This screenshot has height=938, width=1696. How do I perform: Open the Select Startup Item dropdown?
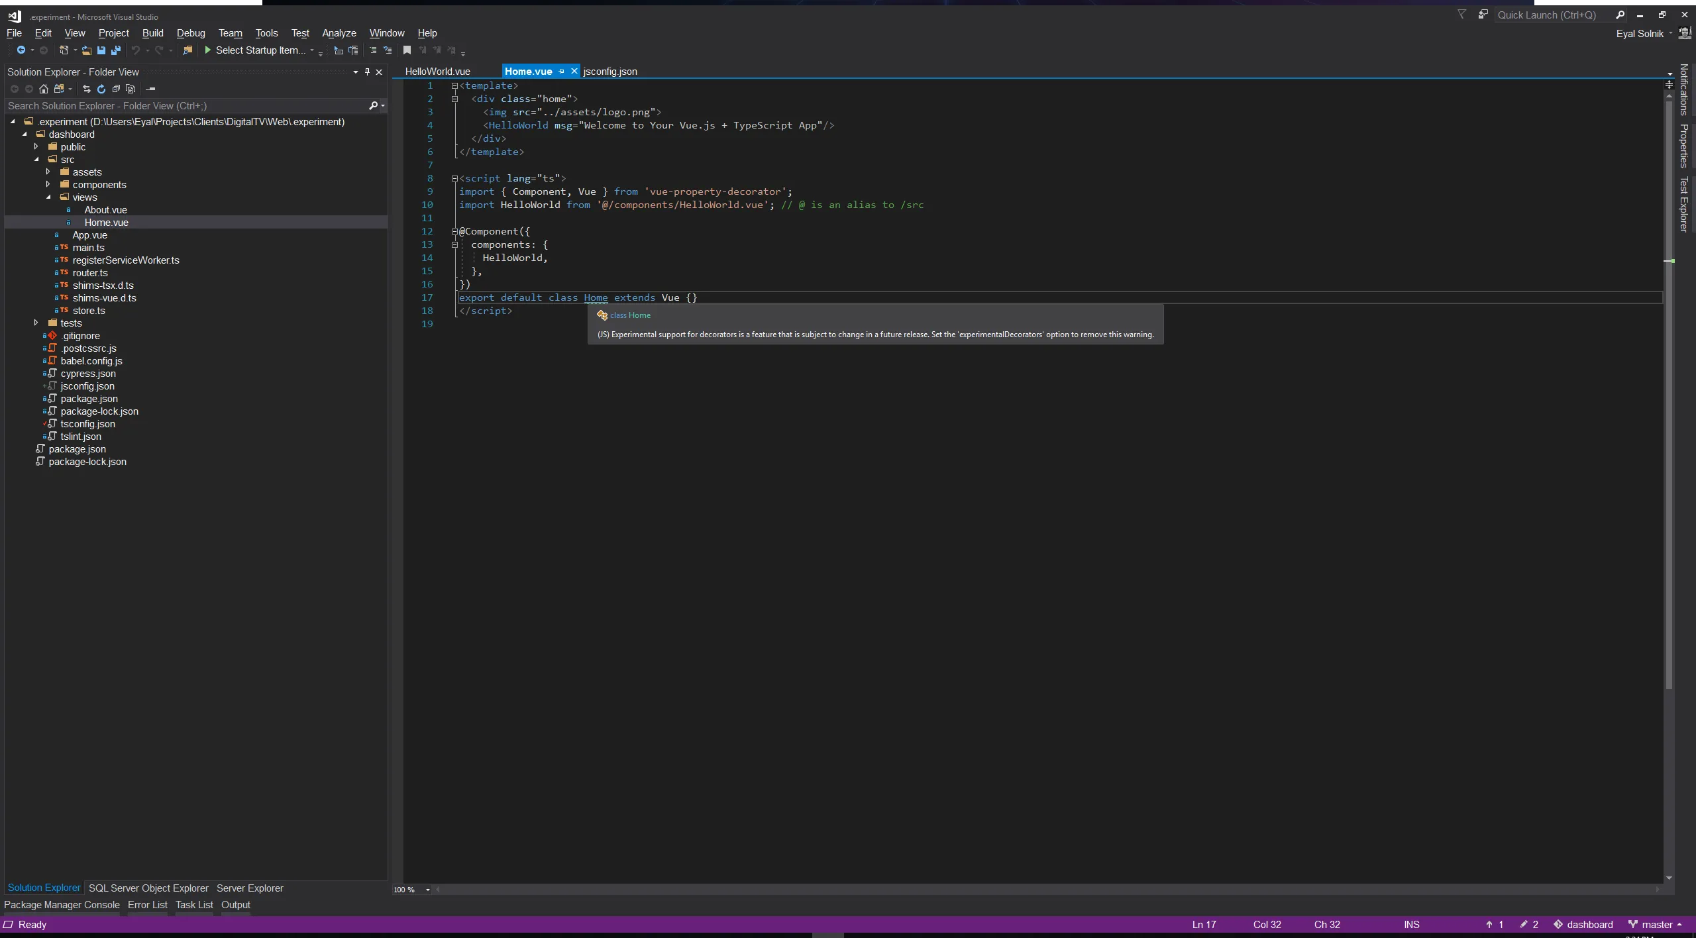coord(312,50)
